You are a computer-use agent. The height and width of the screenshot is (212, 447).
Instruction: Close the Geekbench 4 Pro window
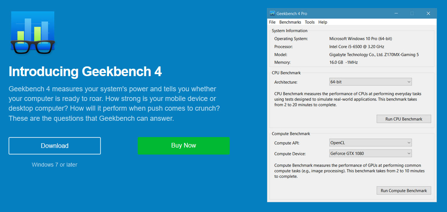[x=428, y=14]
